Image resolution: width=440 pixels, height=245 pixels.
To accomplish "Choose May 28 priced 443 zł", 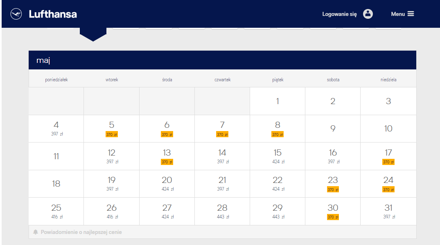I will 222,212.
